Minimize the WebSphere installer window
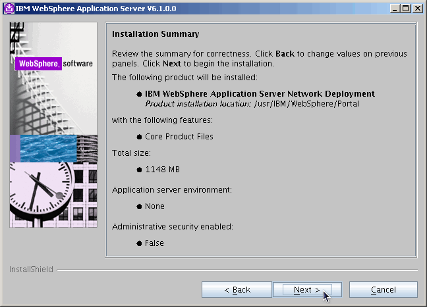427x307 pixels. point(395,8)
